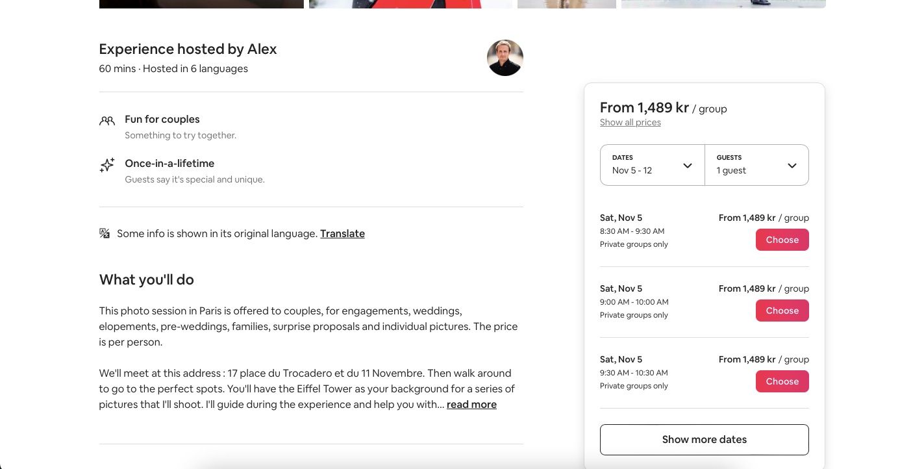The height and width of the screenshot is (469, 924).
Task: Click the Show more dates button
Action: [x=704, y=439]
